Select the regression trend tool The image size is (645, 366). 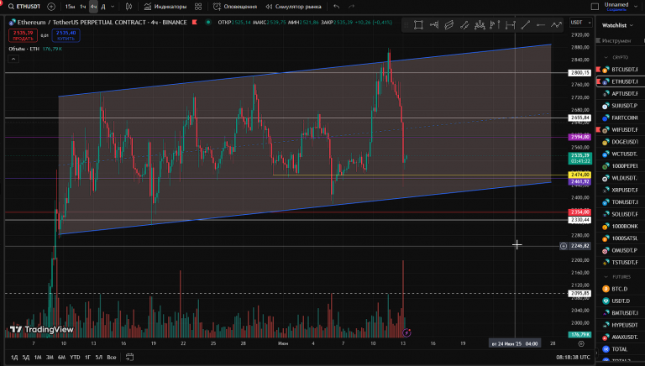point(464,25)
